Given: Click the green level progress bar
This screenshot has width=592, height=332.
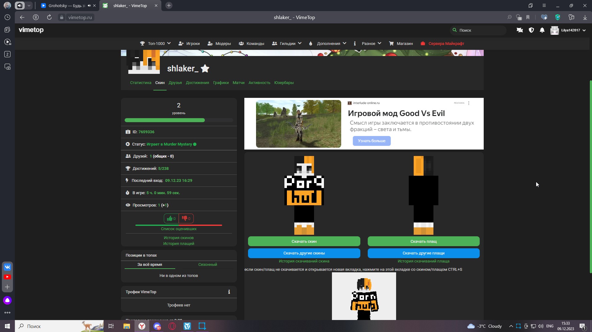Looking at the screenshot, I should pos(165,120).
